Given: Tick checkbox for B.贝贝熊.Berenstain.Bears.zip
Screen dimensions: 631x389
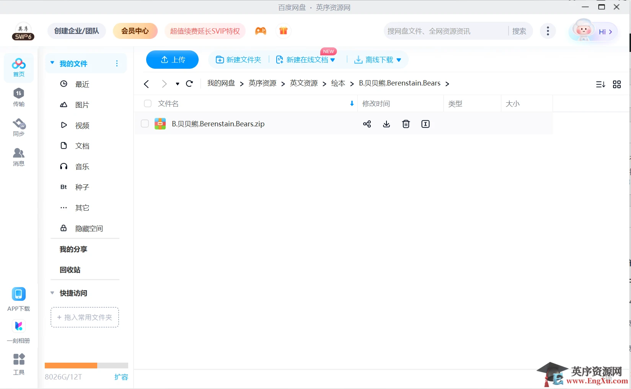Looking at the screenshot, I should point(145,123).
